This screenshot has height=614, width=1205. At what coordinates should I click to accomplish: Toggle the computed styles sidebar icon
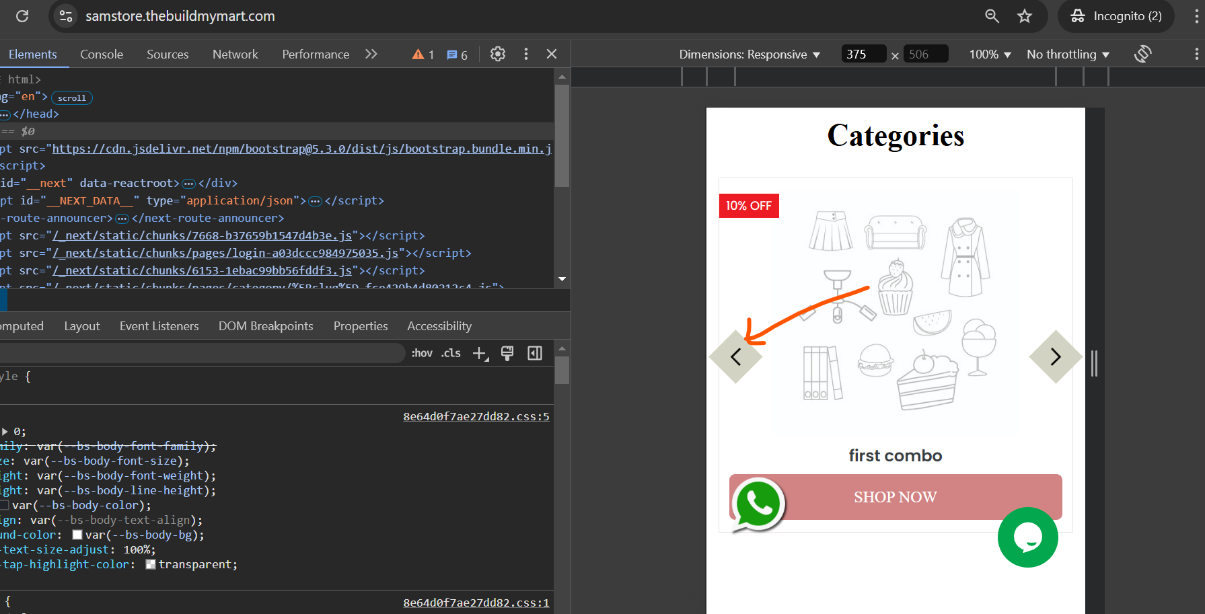(535, 353)
